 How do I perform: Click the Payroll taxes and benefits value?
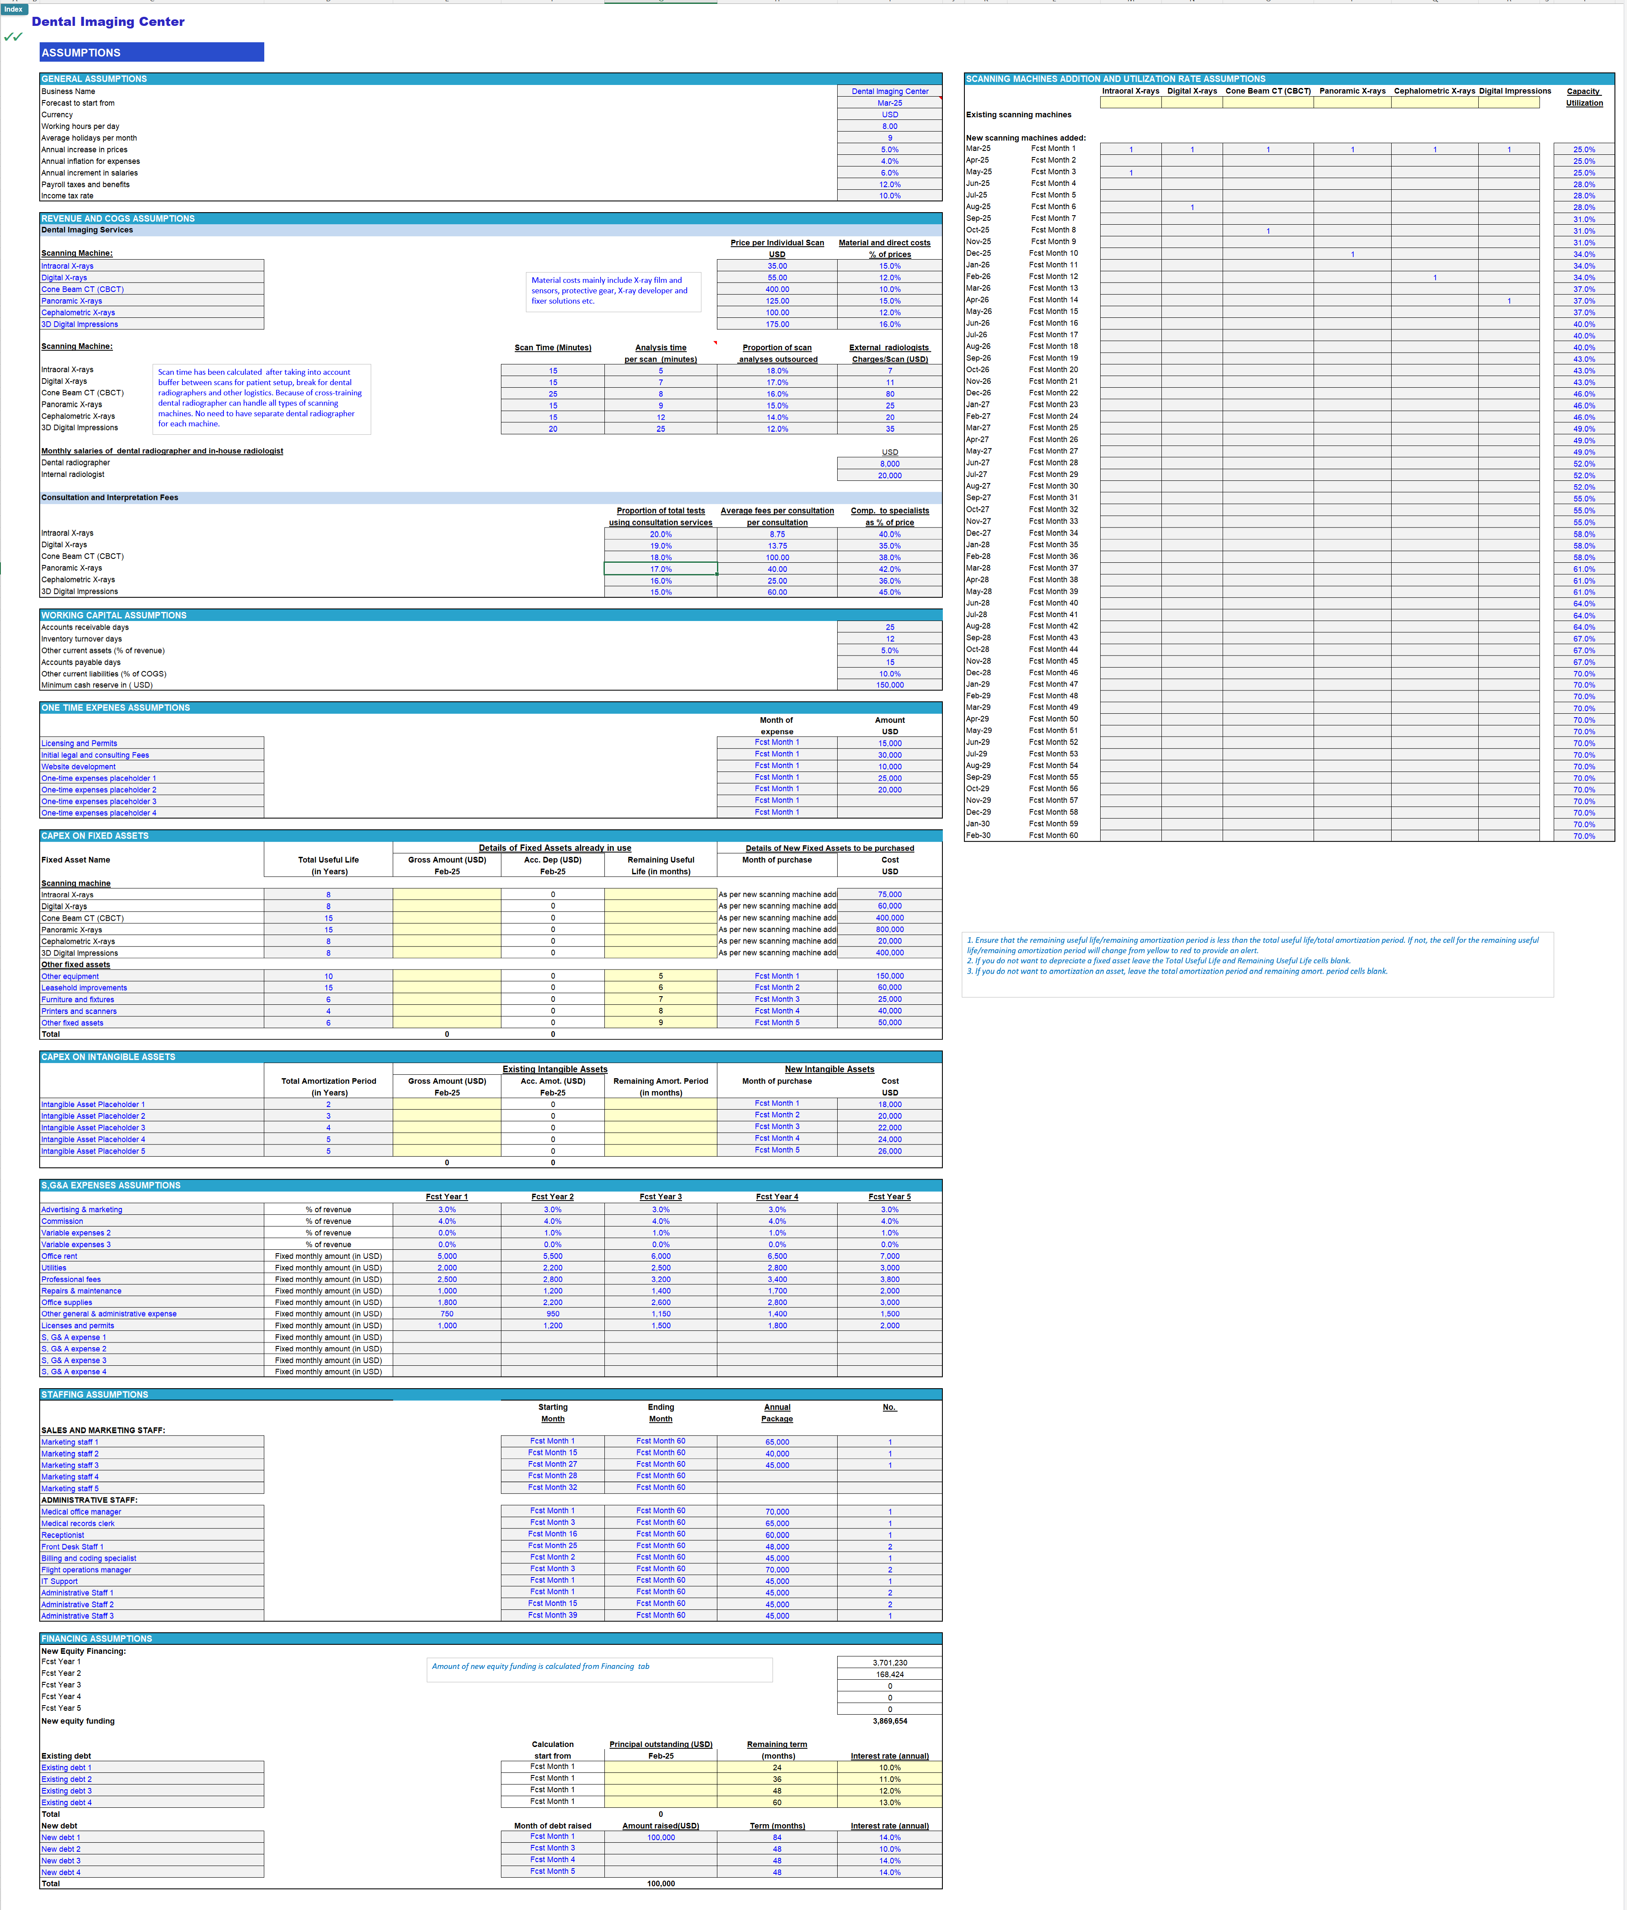[889, 185]
